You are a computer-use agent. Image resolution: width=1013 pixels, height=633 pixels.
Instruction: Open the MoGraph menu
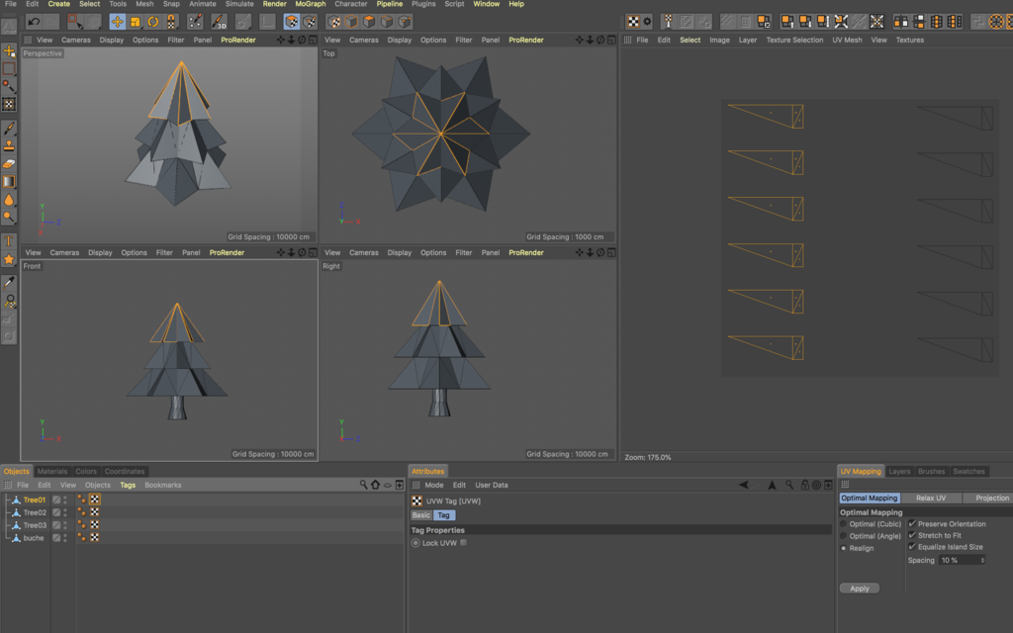pos(310,4)
